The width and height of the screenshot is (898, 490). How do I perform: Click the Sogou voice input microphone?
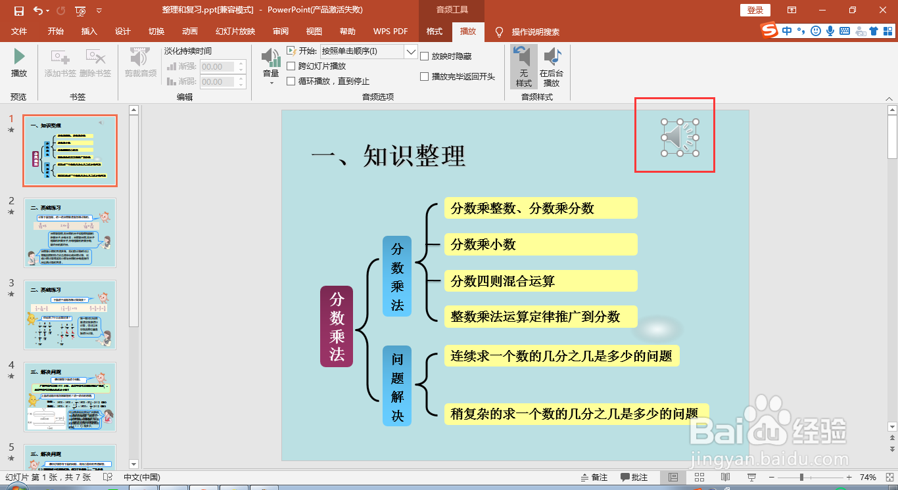pos(830,30)
